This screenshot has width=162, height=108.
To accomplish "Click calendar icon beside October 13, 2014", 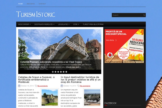I will (x=62, y=86).
